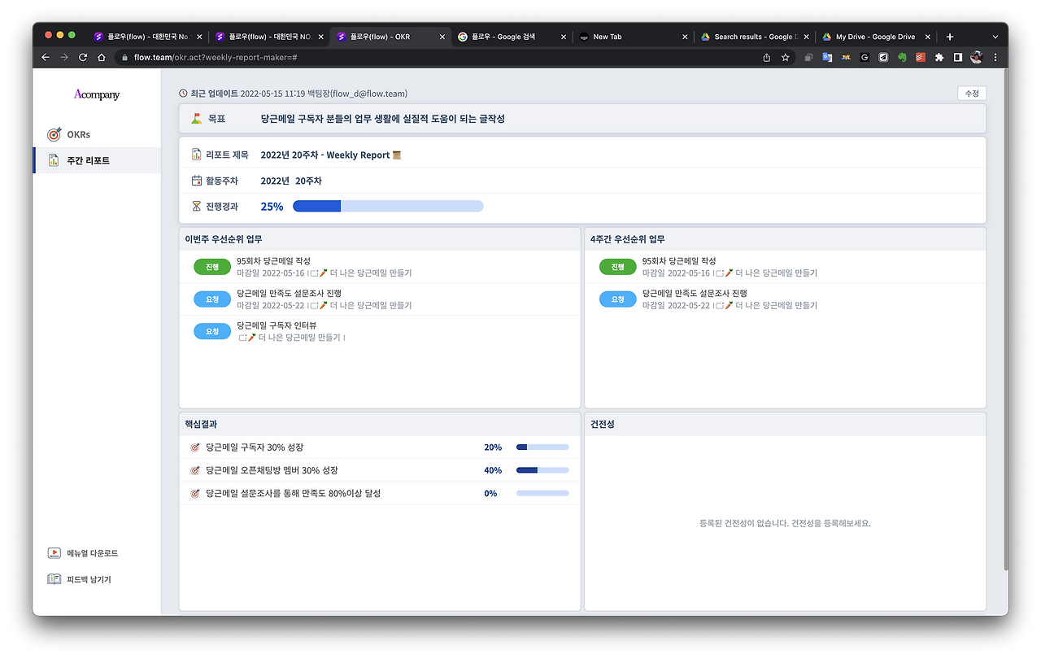The height and width of the screenshot is (659, 1041).
Task: Click the black G extension icon
Action: (x=865, y=58)
